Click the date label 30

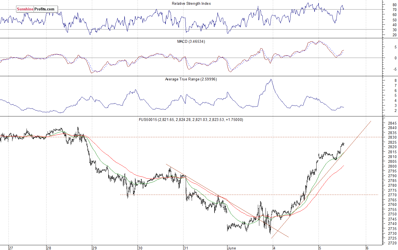pos(140,248)
